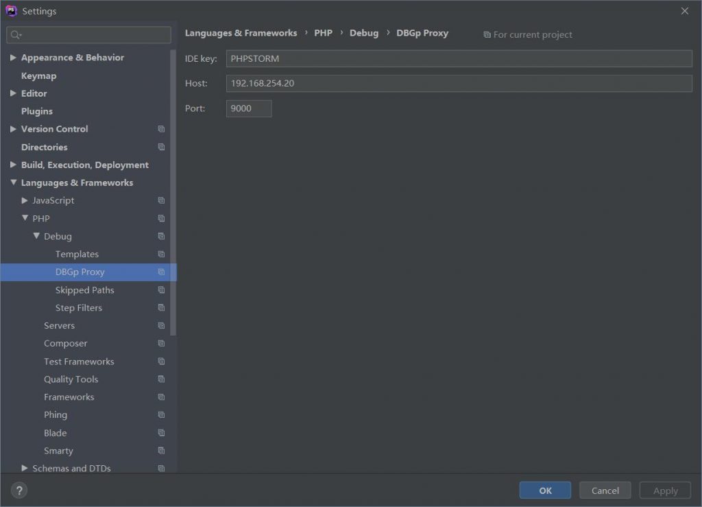Expand the Editor section arrow
The width and height of the screenshot is (702, 507).
13,93
